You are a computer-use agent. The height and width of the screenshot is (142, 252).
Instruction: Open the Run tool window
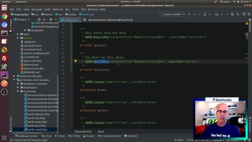60,136
